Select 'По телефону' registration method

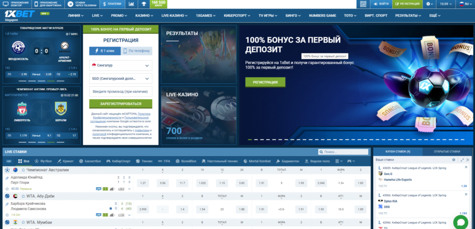tap(137, 51)
